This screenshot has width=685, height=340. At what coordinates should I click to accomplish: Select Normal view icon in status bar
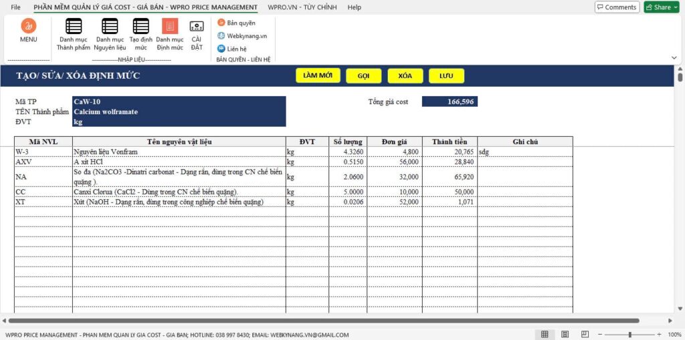pos(545,334)
